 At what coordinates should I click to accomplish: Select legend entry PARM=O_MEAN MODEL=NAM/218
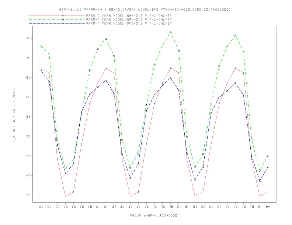(129, 15)
